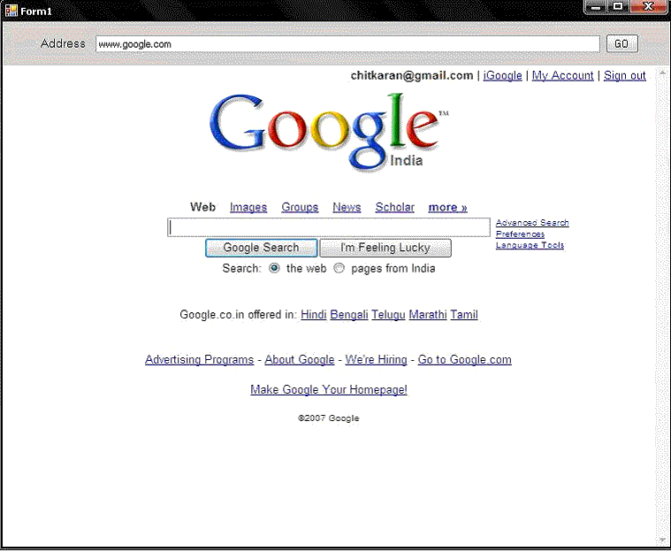671x552 pixels.
Task: Open the 'more »' services link
Action: click(447, 207)
